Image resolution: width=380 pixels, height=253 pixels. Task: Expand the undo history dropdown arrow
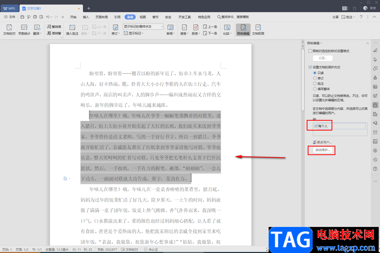51,17
